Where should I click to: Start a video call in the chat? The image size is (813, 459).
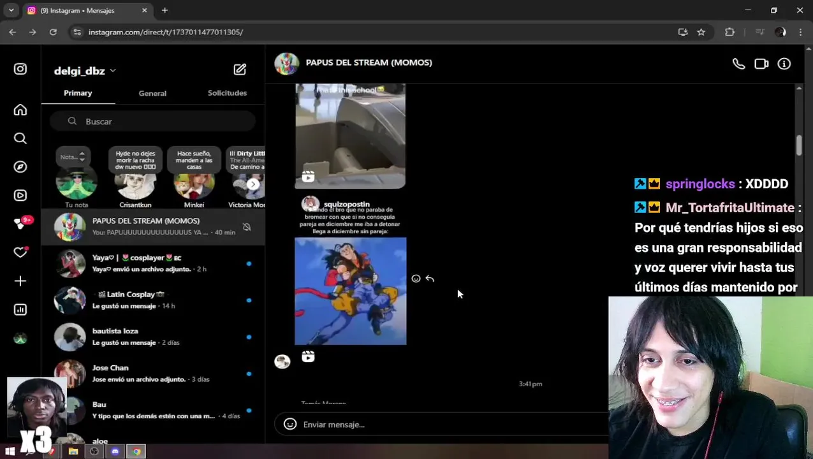point(761,64)
